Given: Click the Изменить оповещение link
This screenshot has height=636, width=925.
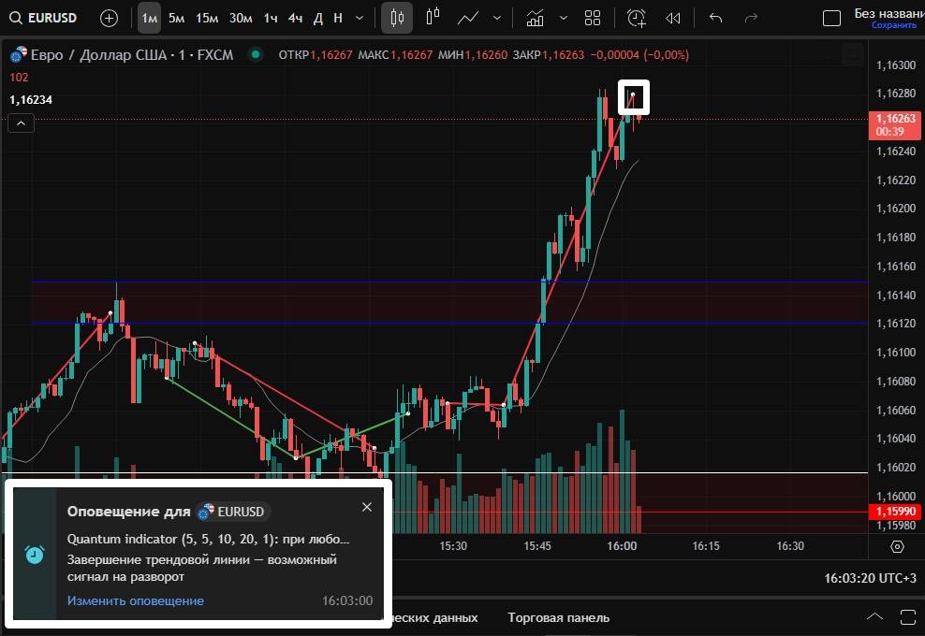Looking at the screenshot, I should (135, 600).
